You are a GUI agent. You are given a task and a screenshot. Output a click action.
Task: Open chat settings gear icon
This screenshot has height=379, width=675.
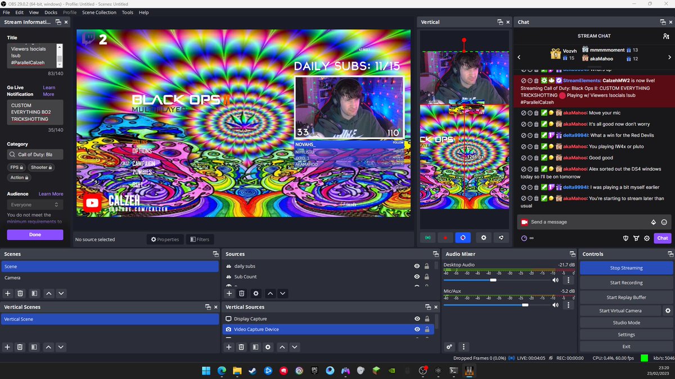tap(646, 238)
